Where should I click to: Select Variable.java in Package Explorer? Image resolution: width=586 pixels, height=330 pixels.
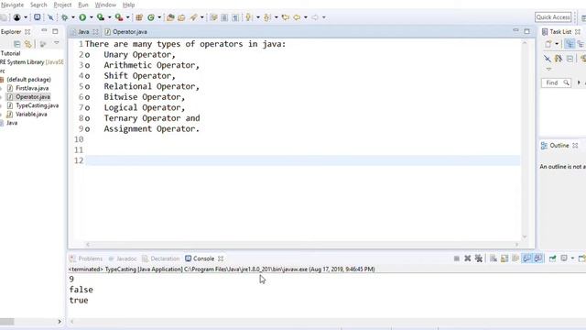31,114
